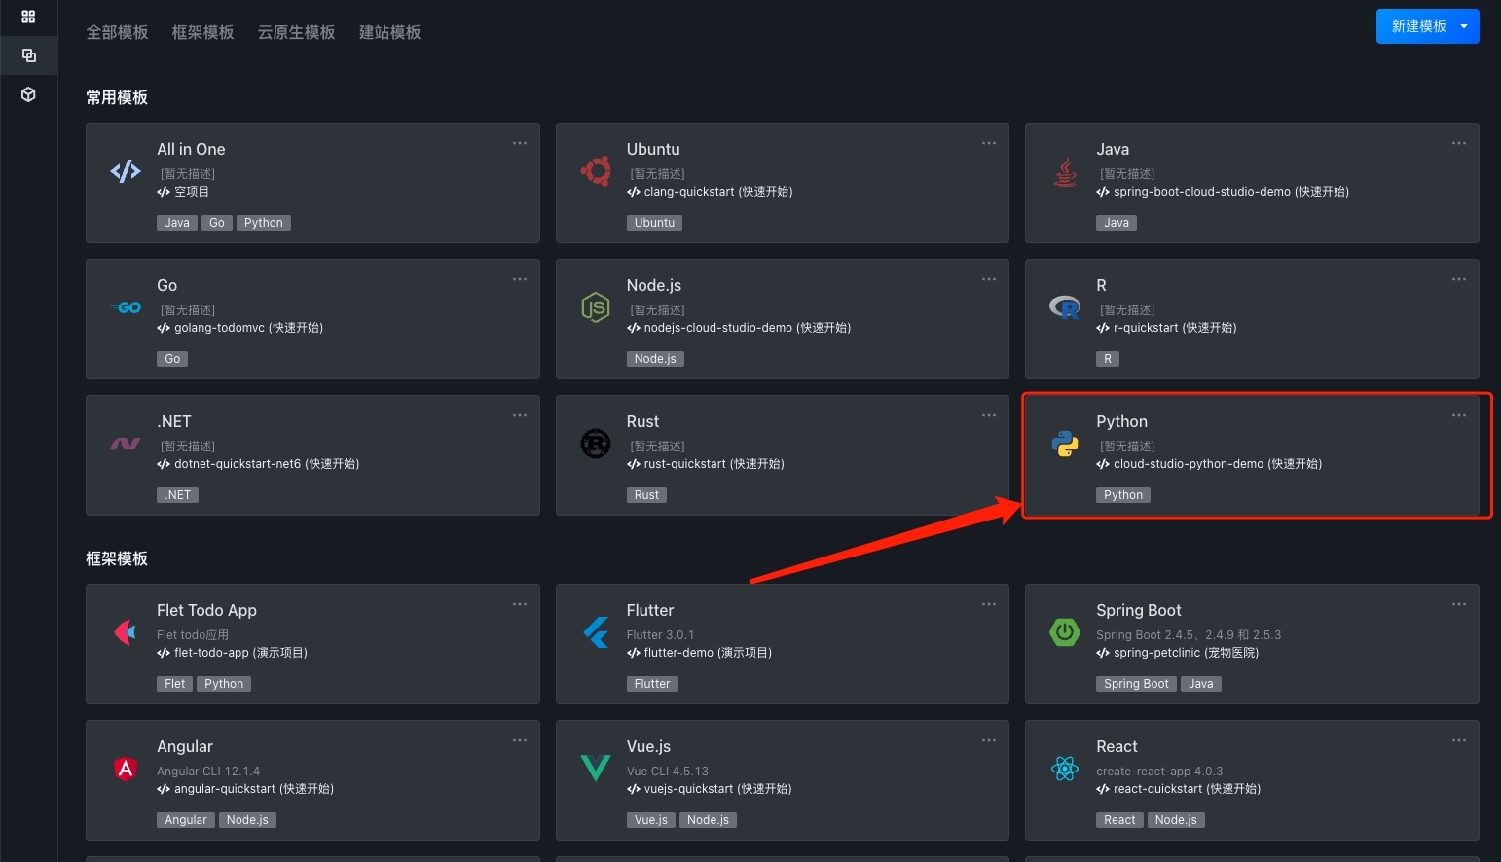The height and width of the screenshot is (862, 1501).
Task: Open more options for All in One template
Action: pos(520,143)
